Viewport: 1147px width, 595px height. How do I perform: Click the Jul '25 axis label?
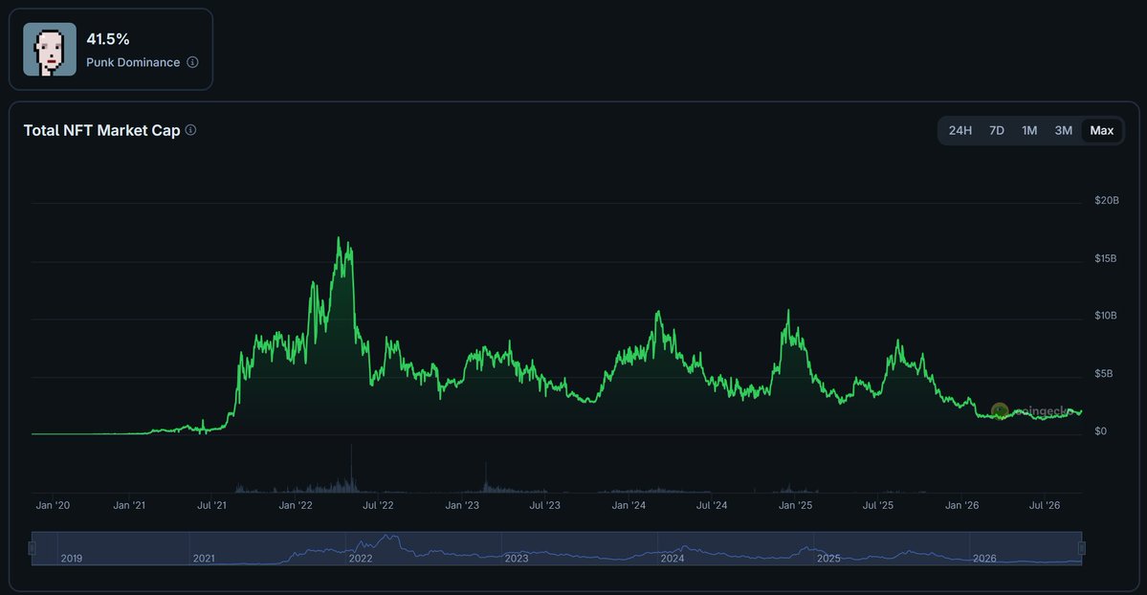click(877, 505)
